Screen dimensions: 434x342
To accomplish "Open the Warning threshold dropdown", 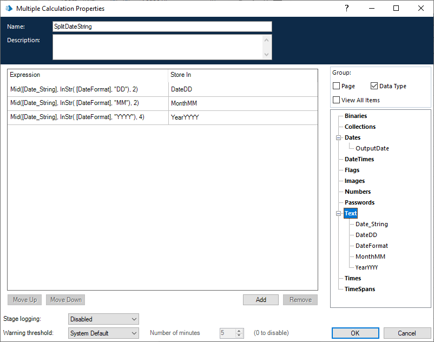I will click(103, 333).
